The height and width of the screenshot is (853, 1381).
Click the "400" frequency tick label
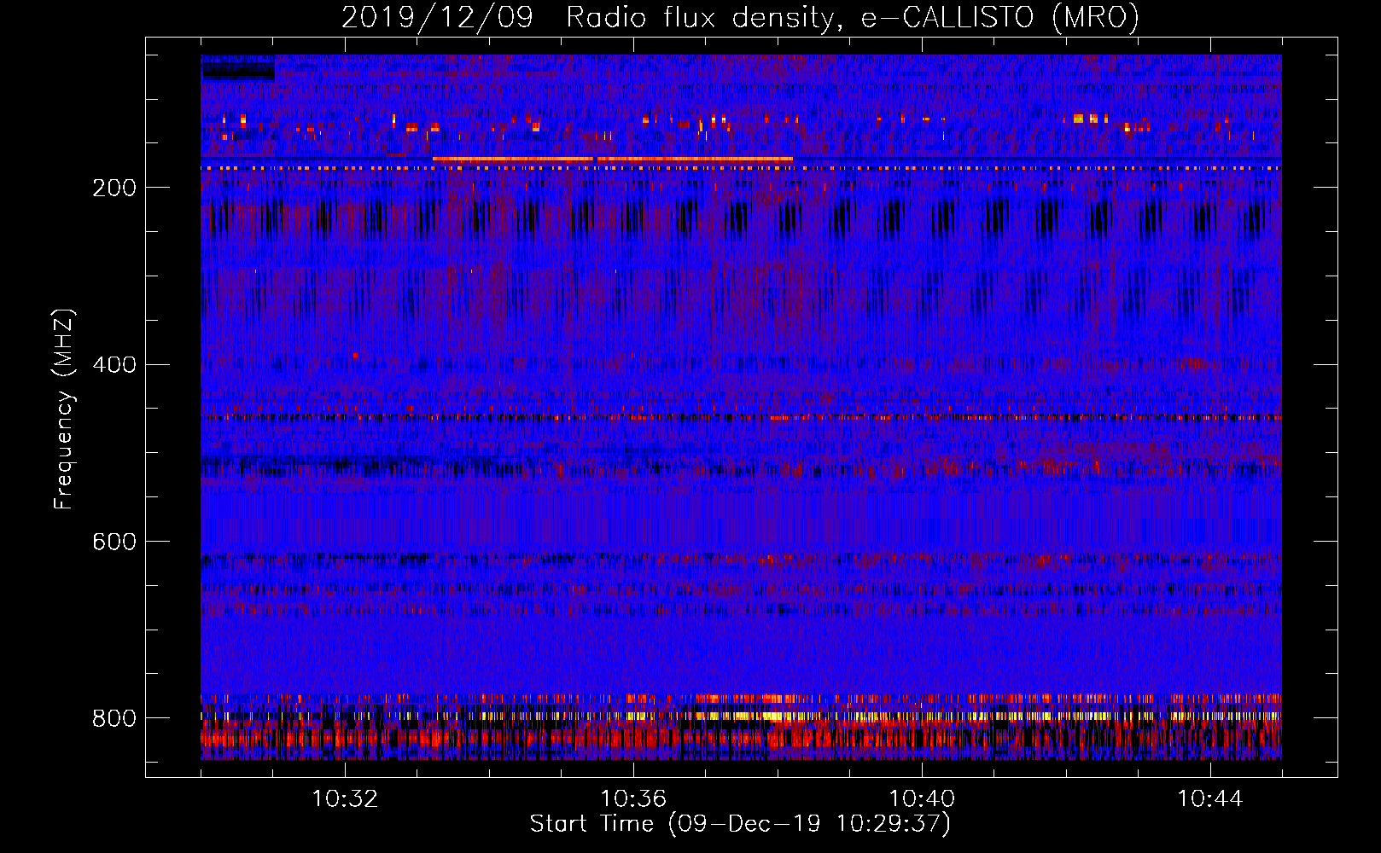(114, 365)
